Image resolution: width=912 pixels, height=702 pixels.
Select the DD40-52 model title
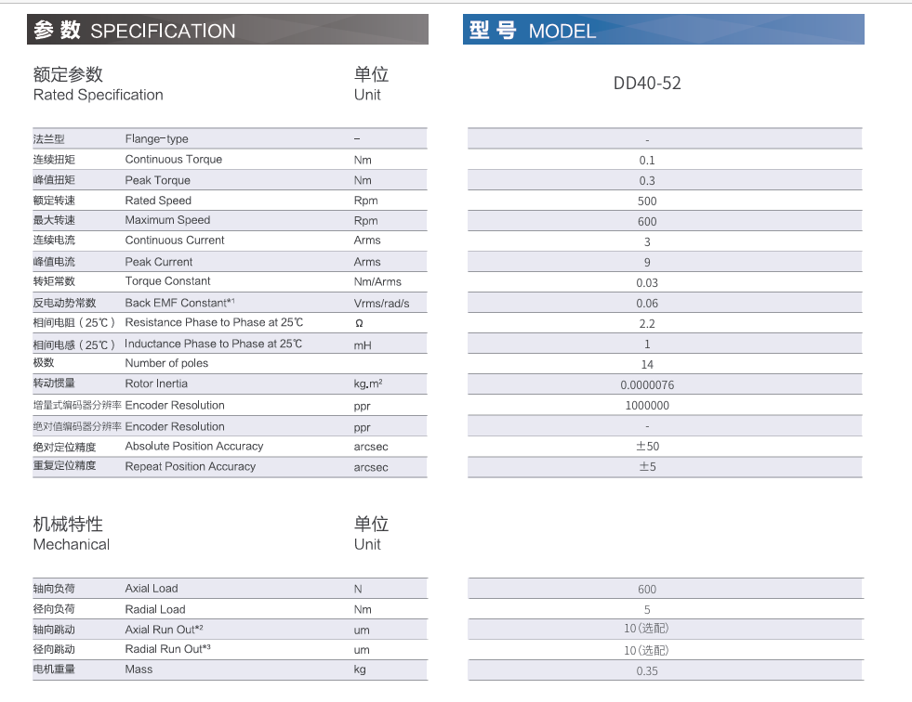[647, 83]
